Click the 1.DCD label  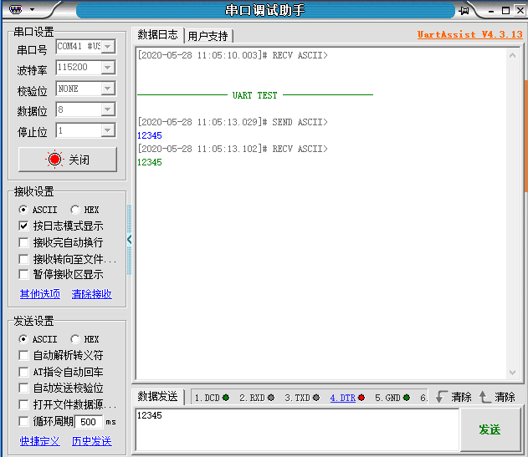(x=208, y=398)
